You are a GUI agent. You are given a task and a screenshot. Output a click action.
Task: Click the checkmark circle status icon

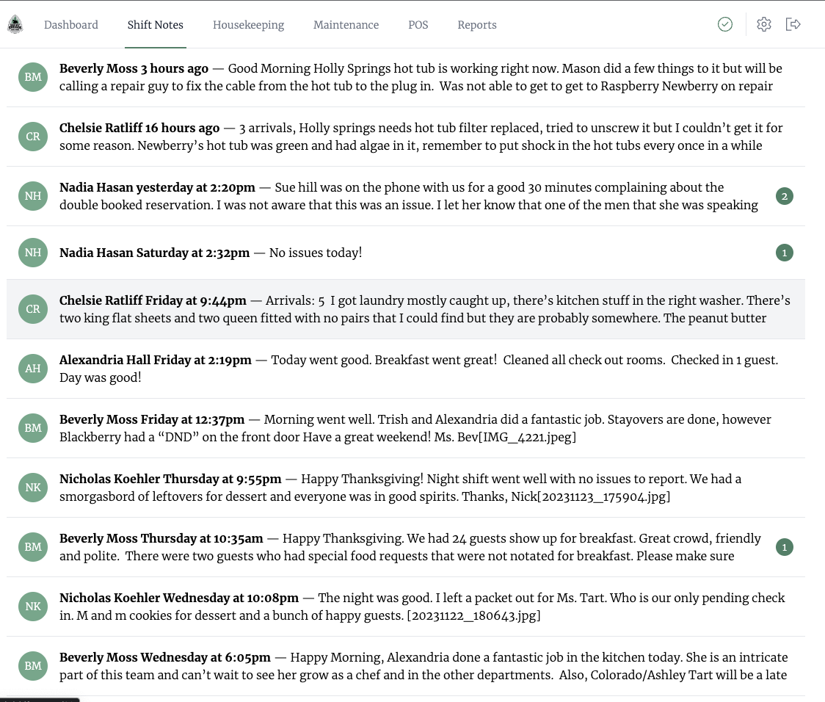pos(725,24)
